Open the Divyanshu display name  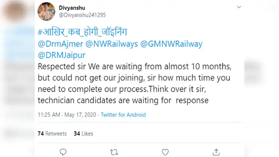click(x=72, y=8)
